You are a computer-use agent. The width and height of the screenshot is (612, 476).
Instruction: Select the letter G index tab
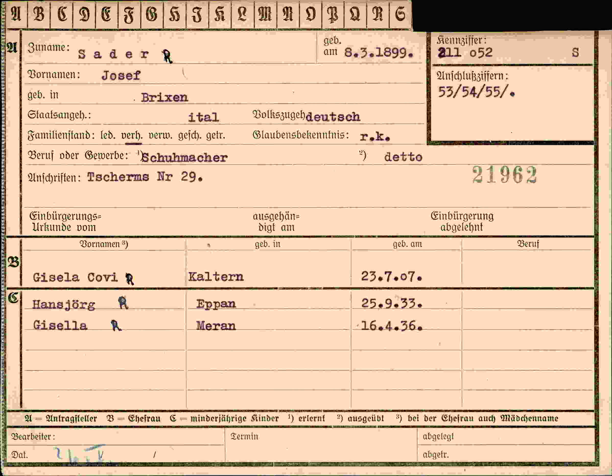click(152, 14)
